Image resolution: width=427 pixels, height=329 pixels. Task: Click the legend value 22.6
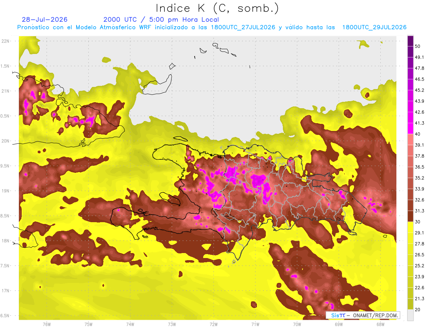tap(420, 287)
